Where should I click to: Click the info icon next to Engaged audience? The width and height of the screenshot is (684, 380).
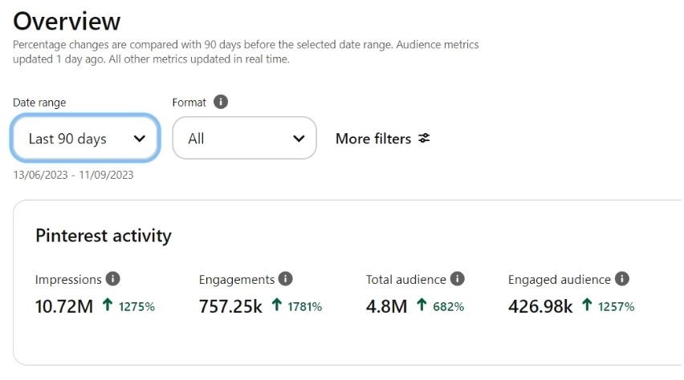[622, 278]
